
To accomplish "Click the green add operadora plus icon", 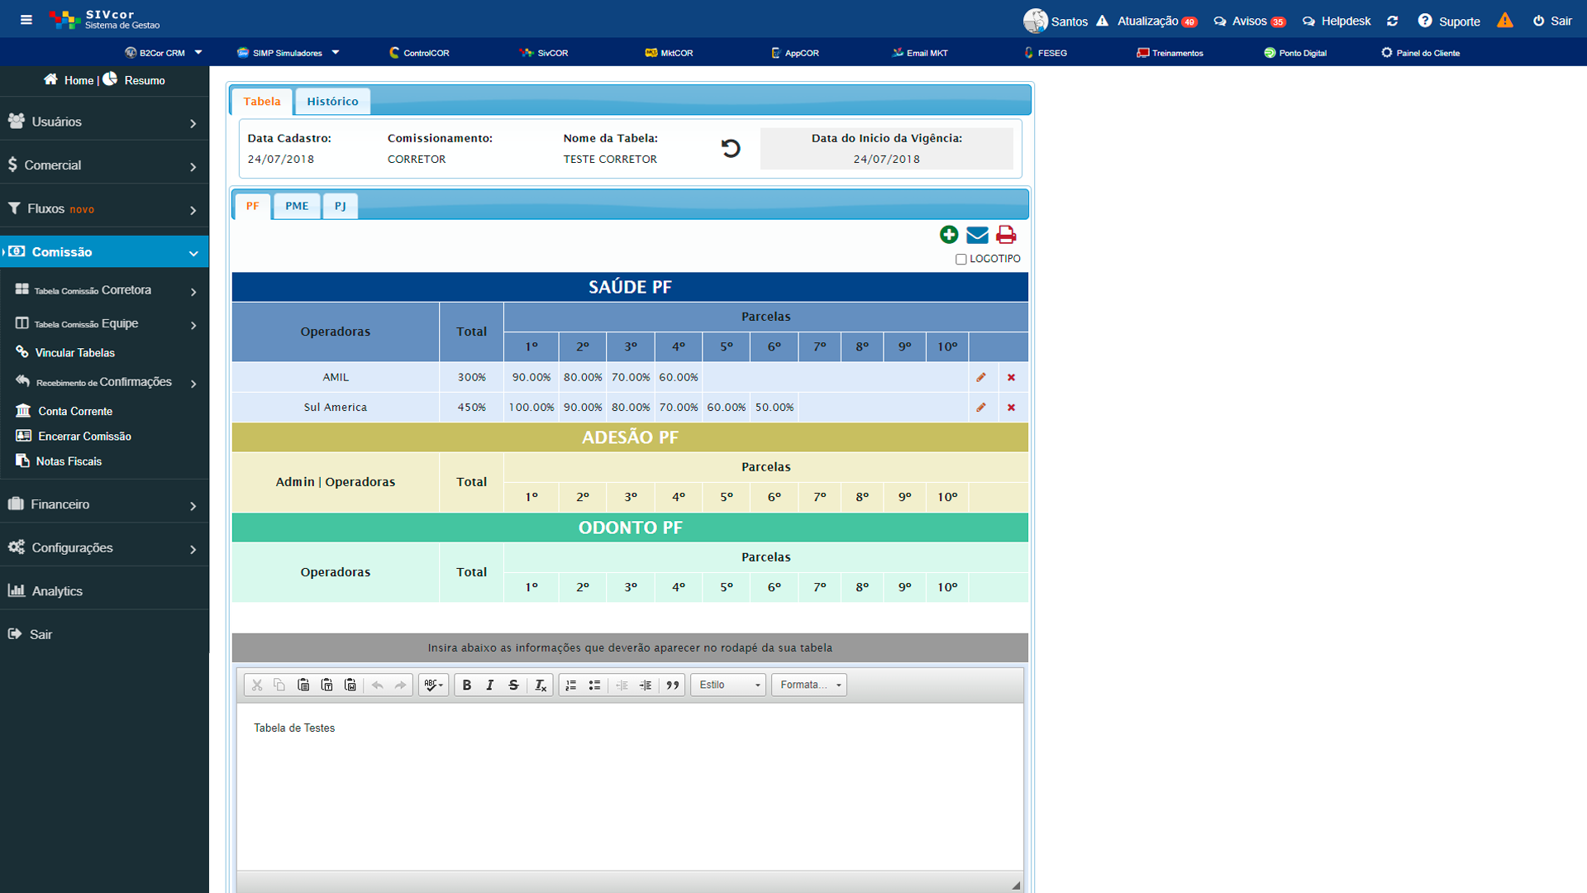I will pos(949,235).
